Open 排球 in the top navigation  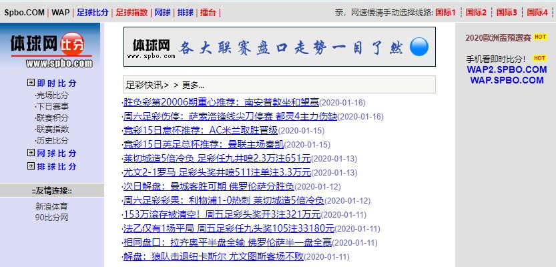click(186, 13)
